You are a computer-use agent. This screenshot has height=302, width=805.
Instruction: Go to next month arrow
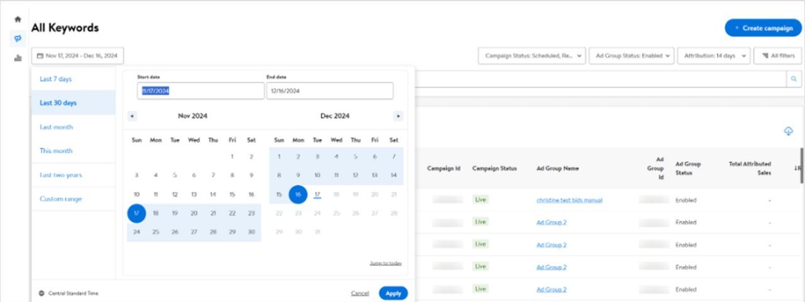click(x=398, y=116)
